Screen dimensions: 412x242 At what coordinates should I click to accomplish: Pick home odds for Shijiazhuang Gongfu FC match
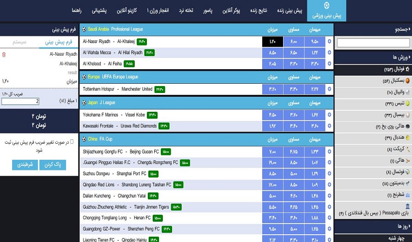(x=272, y=151)
